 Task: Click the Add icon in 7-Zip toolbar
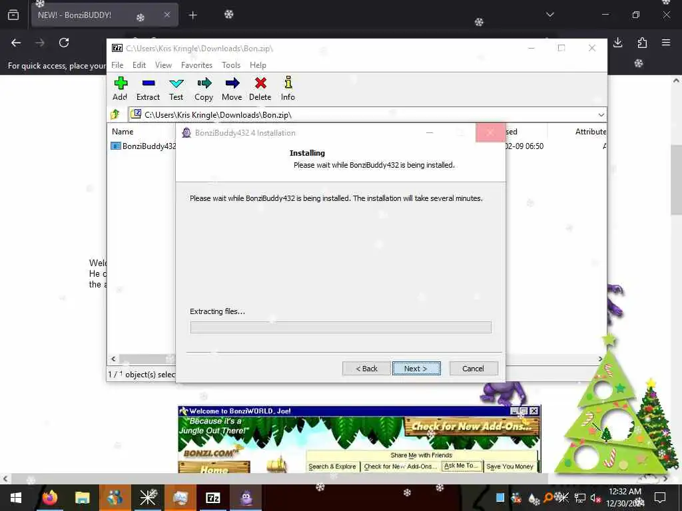[x=121, y=89]
